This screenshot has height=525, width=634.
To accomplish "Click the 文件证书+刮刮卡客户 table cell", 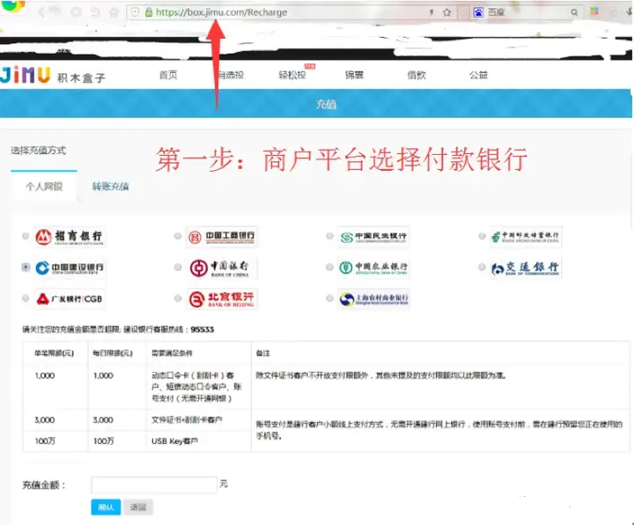I will (187, 420).
